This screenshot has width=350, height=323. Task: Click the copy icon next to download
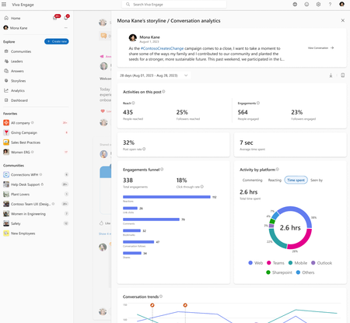point(343,75)
